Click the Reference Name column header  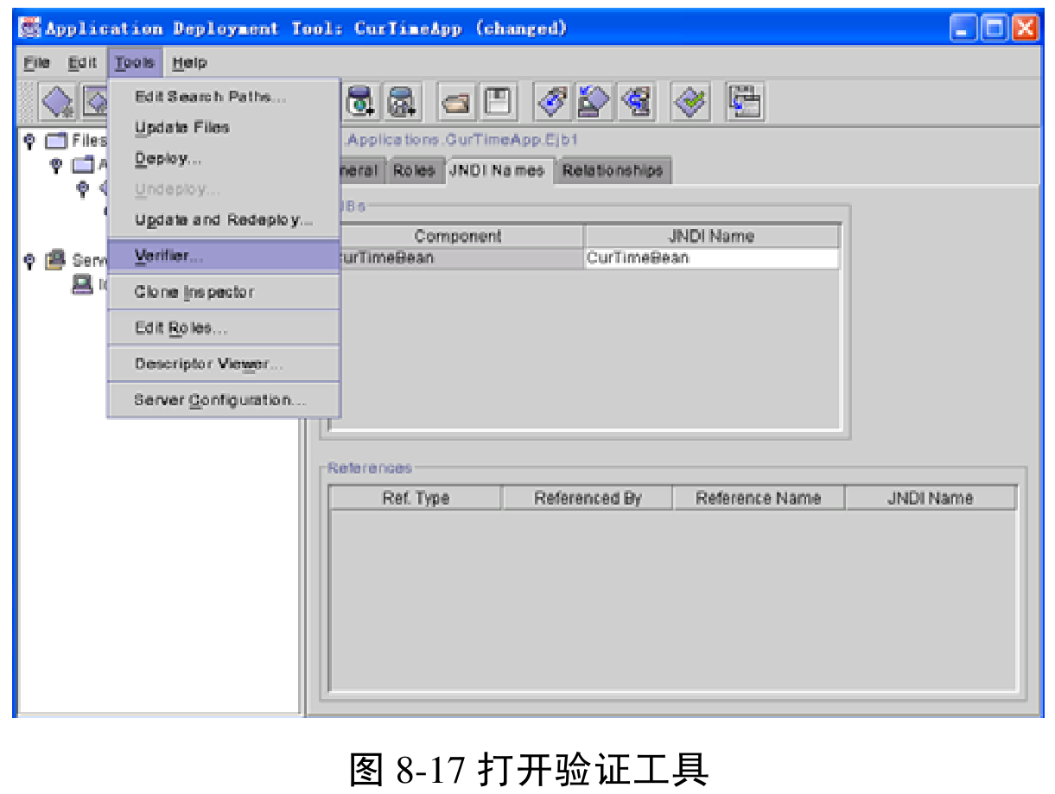(x=759, y=498)
